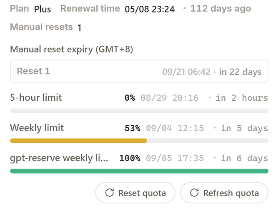276x208 pixels.
Task: Click the gpt-reserve 100% percentage
Action: point(130,158)
